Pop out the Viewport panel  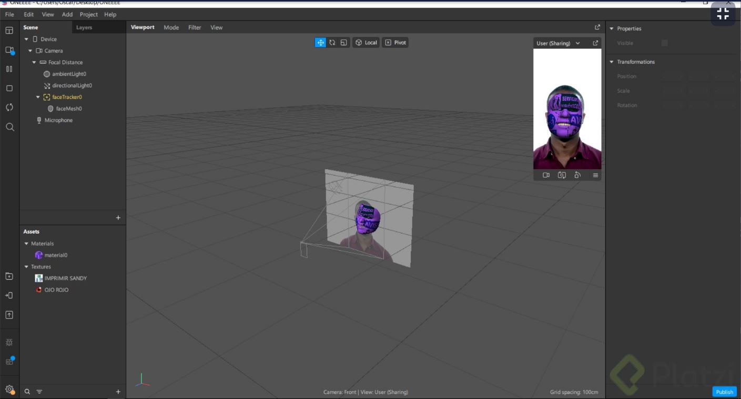click(x=597, y=27)
